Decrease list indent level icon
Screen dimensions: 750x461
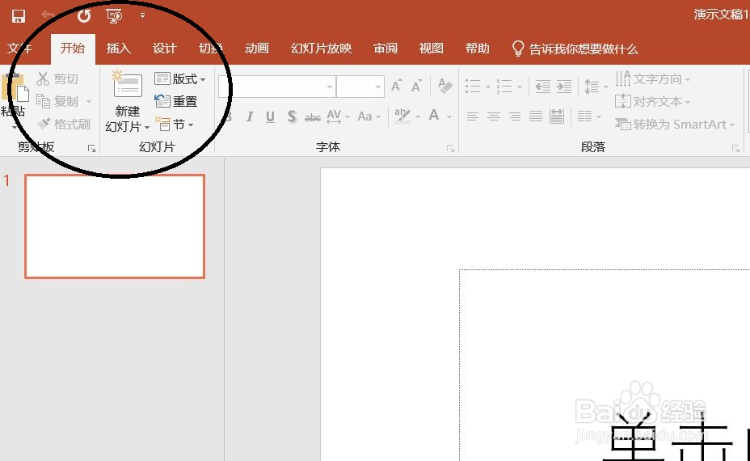(x=542, y=87)
